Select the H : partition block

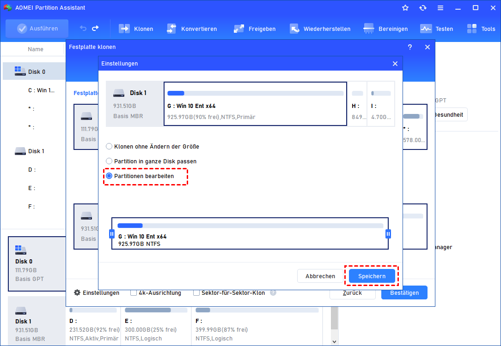(x=357, y=104)
